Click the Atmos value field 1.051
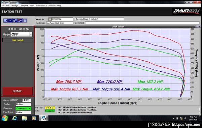Viewport: 202px width, 128px height. [x=27, y=100]
